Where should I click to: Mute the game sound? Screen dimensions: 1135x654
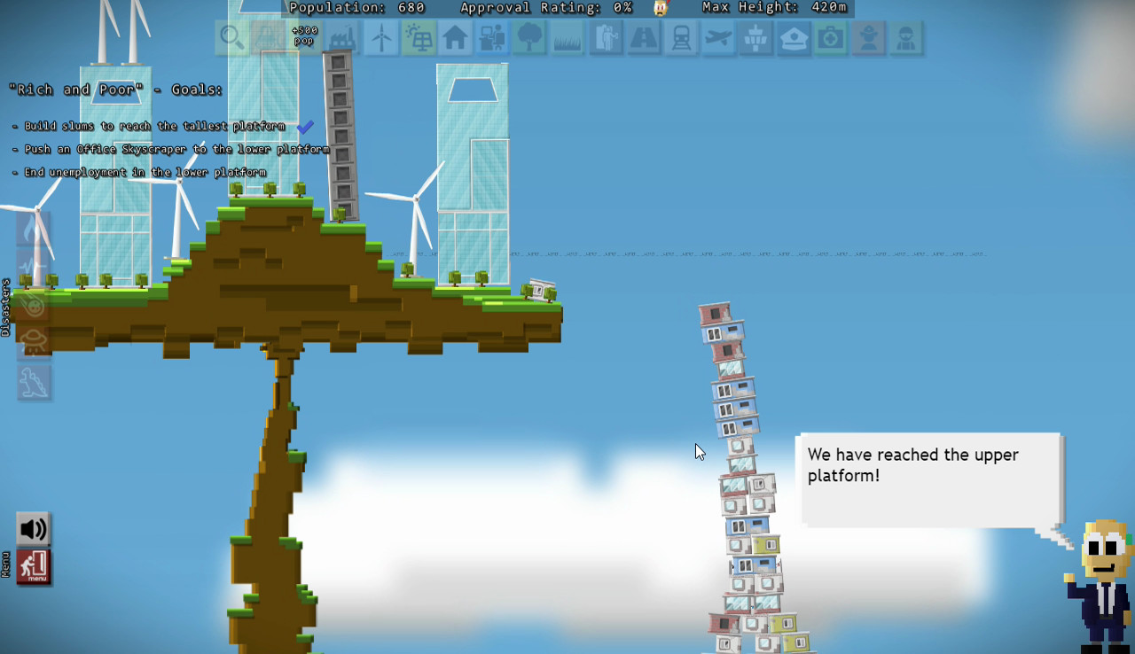tap(32, 527)
